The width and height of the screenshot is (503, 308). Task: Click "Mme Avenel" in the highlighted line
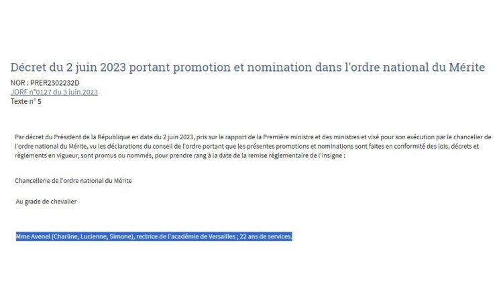tap(33, 236)
